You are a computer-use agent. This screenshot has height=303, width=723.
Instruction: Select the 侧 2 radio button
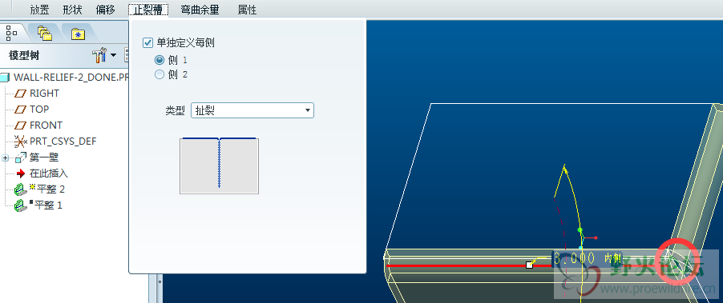coord(160,74)
